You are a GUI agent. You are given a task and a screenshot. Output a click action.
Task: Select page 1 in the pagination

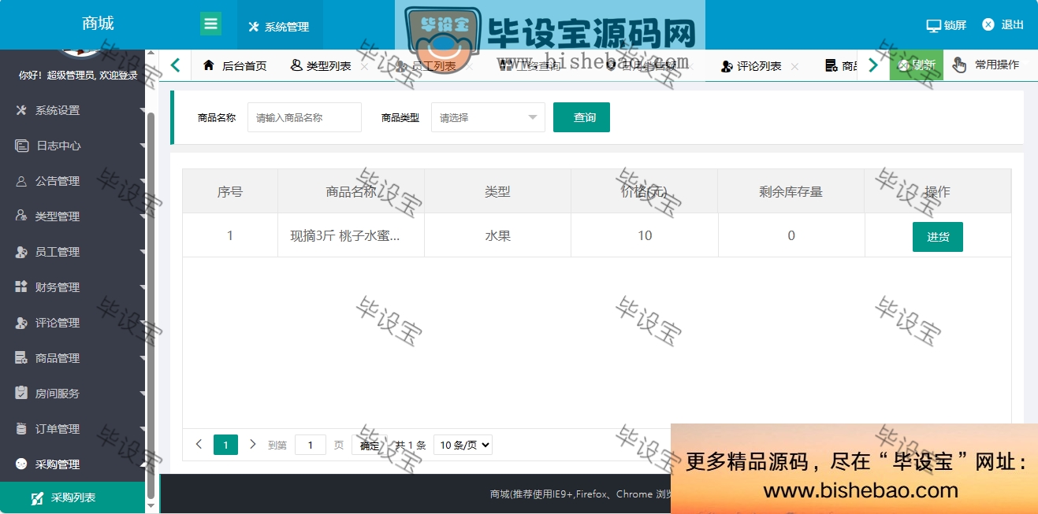coord(225,446)
